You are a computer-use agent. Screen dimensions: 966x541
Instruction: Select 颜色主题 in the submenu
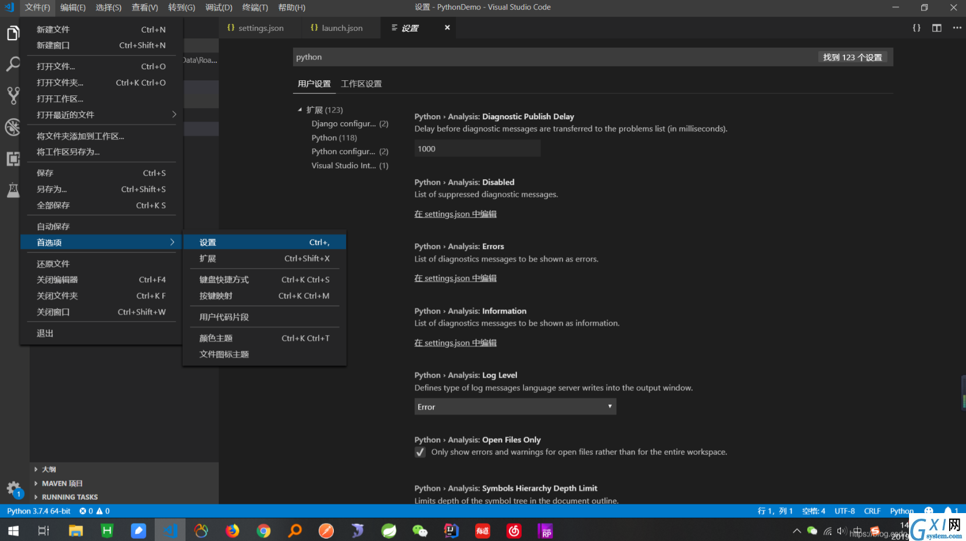coord(265,339)
